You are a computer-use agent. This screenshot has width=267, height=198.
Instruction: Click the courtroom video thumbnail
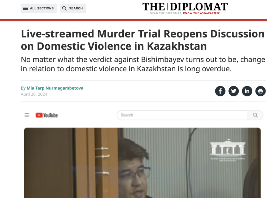tap(143, 163)
